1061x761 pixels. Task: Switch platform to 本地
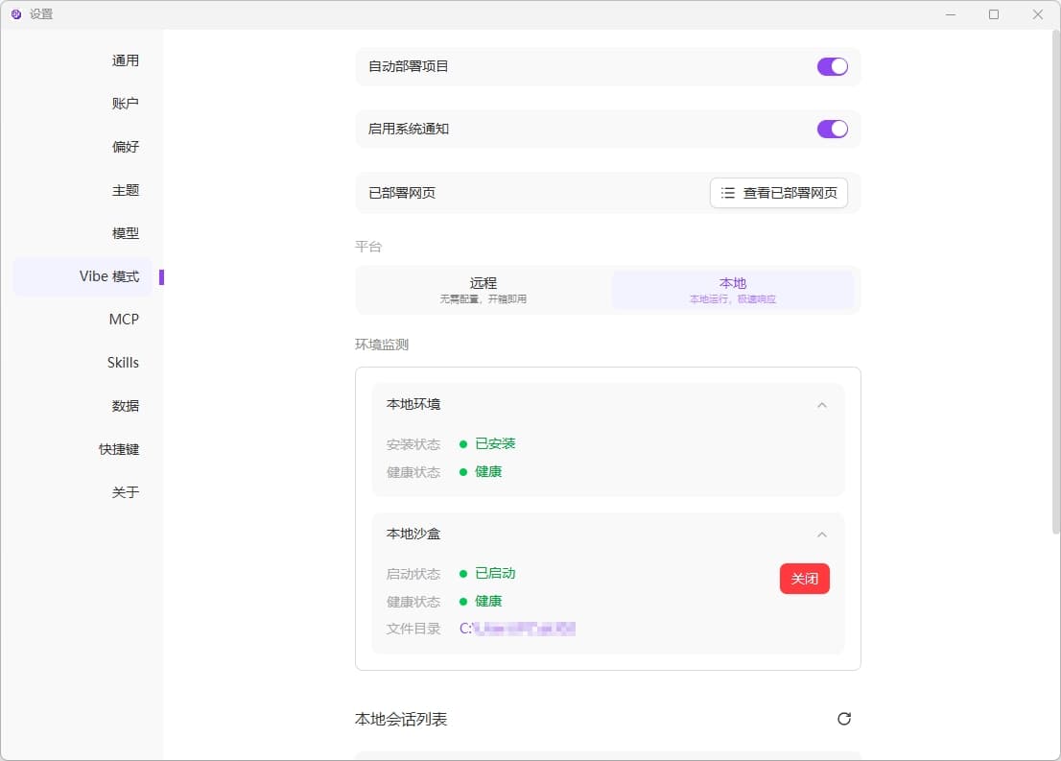pos(733,290)
